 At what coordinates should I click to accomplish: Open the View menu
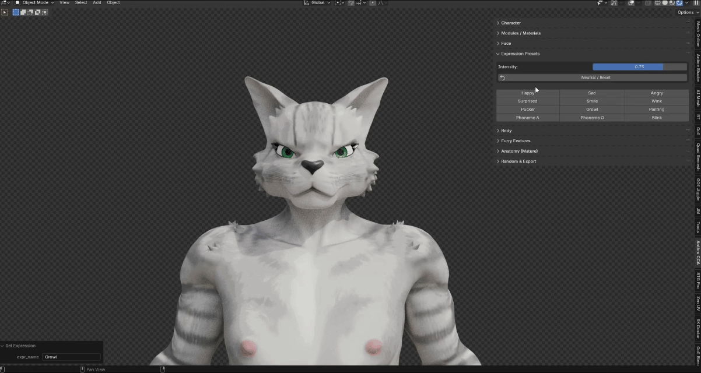pyautogui.click(x=64, y=2)
